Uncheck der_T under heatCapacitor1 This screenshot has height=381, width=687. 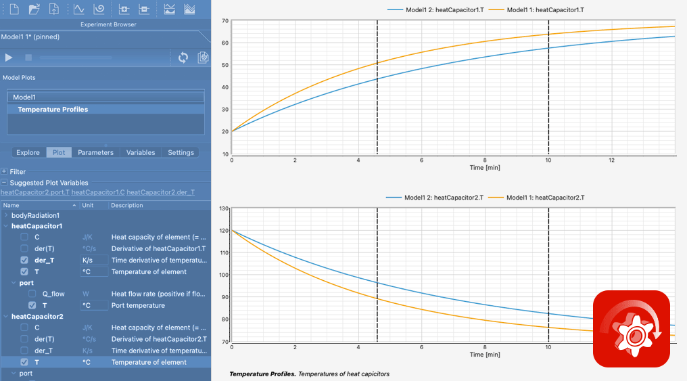pyautogui.click(x=24, y=260)
